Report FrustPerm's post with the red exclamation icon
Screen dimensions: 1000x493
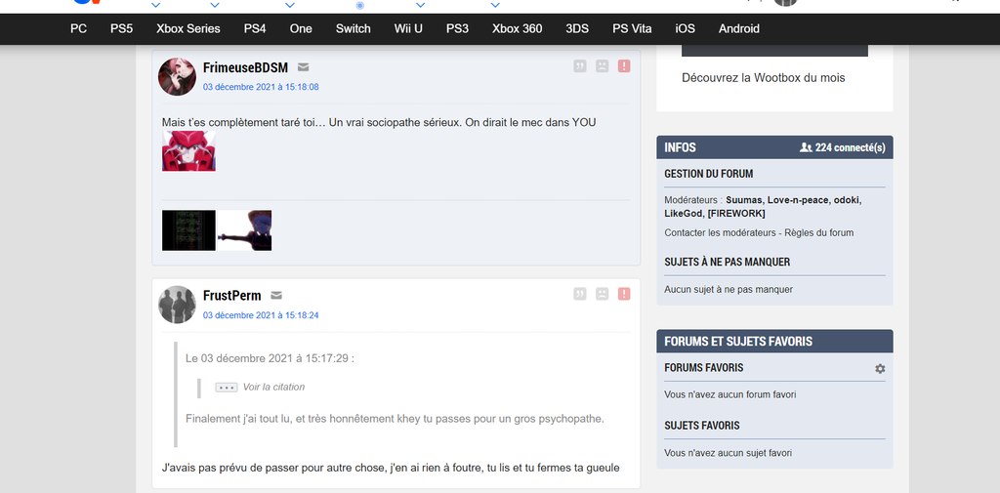pos(624,294)
